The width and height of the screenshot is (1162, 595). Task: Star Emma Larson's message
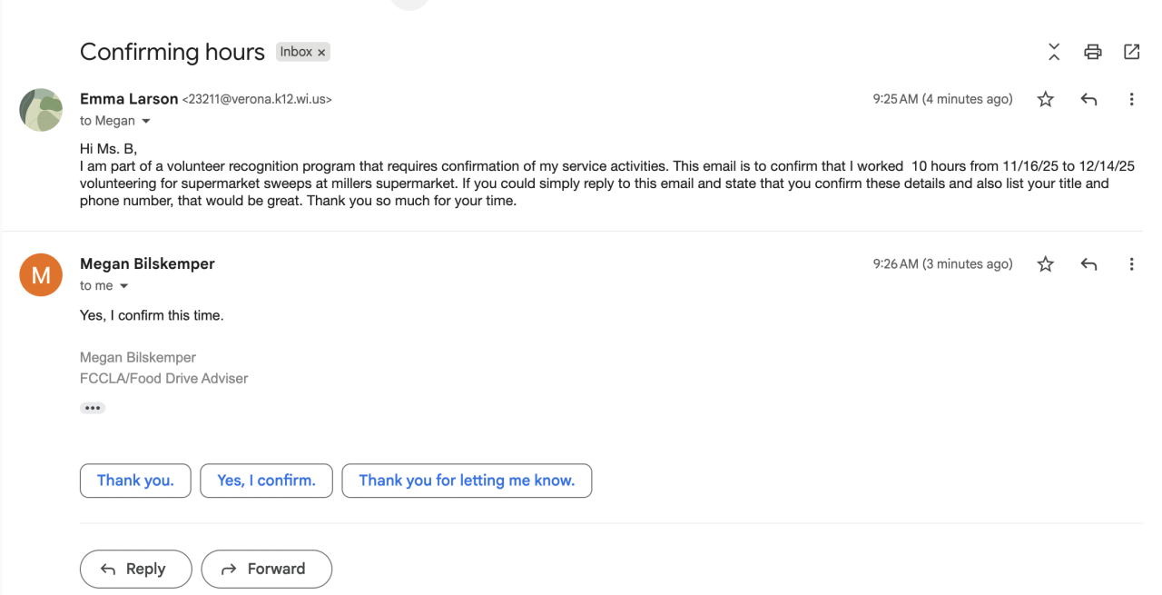[x=1046, y=100]
